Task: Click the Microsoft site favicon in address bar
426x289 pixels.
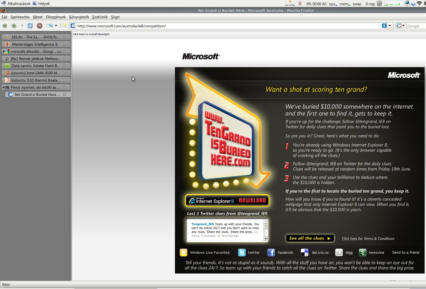Action: click(x=73, y=26)
